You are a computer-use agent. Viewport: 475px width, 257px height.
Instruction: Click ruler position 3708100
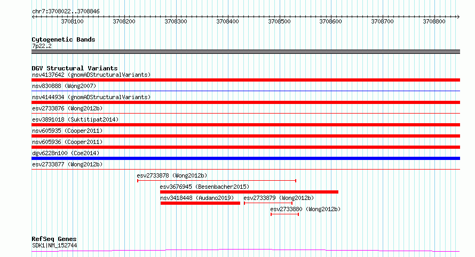[72, 21]
